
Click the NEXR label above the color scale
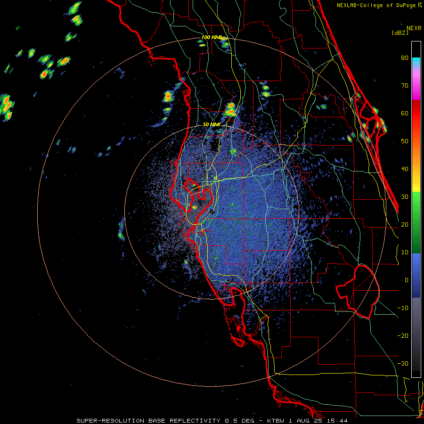(x=414, y=28)
